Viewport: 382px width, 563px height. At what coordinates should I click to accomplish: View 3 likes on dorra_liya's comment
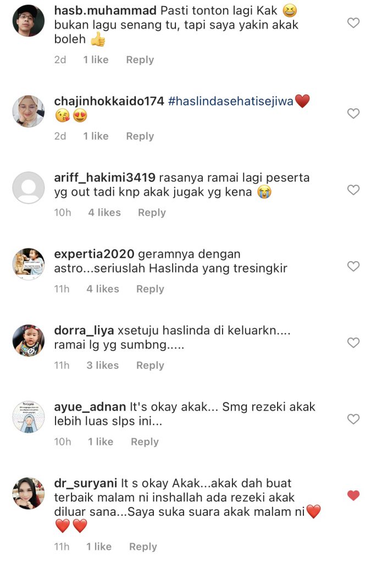tap(103, 366)
